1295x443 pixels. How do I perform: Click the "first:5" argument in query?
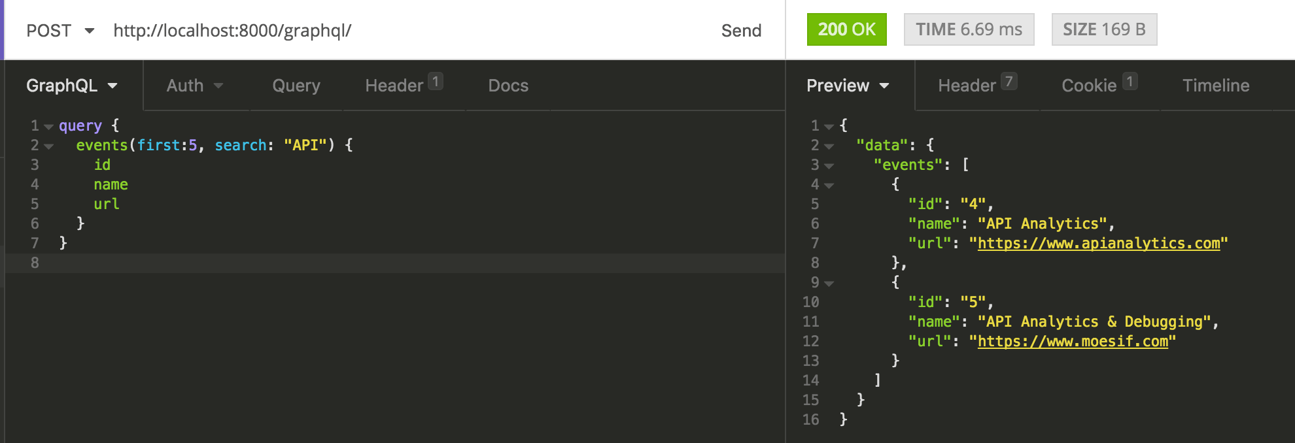coord(167,145)
